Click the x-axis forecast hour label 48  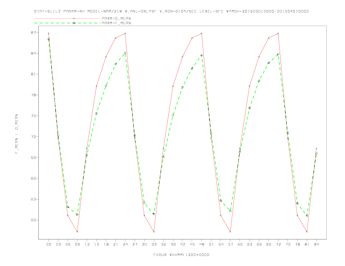tap(202, 244)
